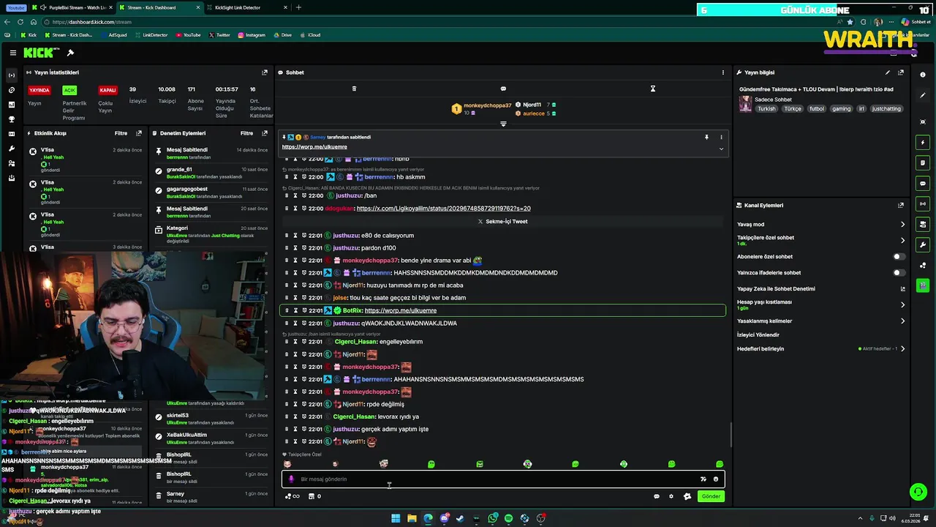This screenshot has width=936, height=527.
Task: Click the chat scrollbar
Action: 731,435
